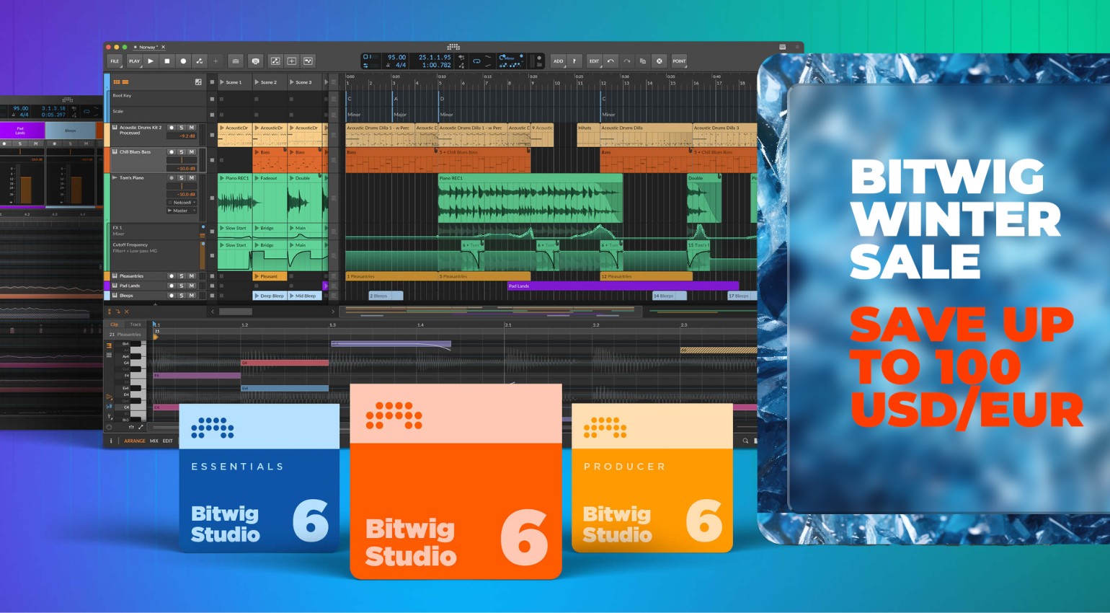The height and width of the screenshot is (613, 1110).
Task: Click the undo arrow icon next to EDIT
Action: click(610, 61)
